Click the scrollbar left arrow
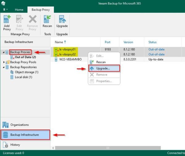This screenshot has height=156, width=185. pos(53,148)
